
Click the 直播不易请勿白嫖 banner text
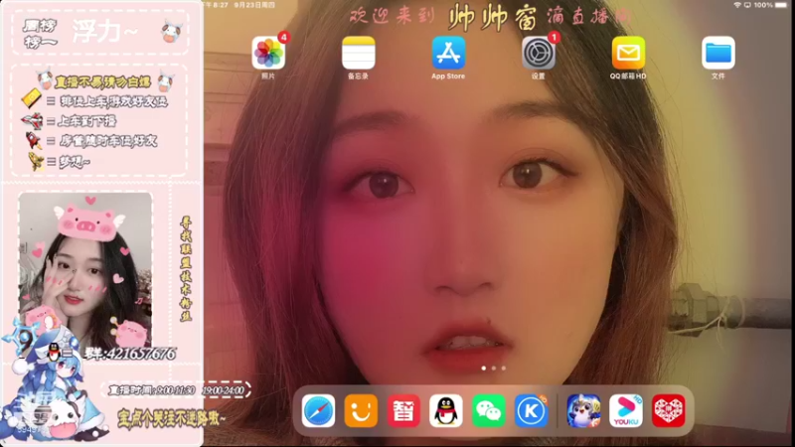[103, 81]
